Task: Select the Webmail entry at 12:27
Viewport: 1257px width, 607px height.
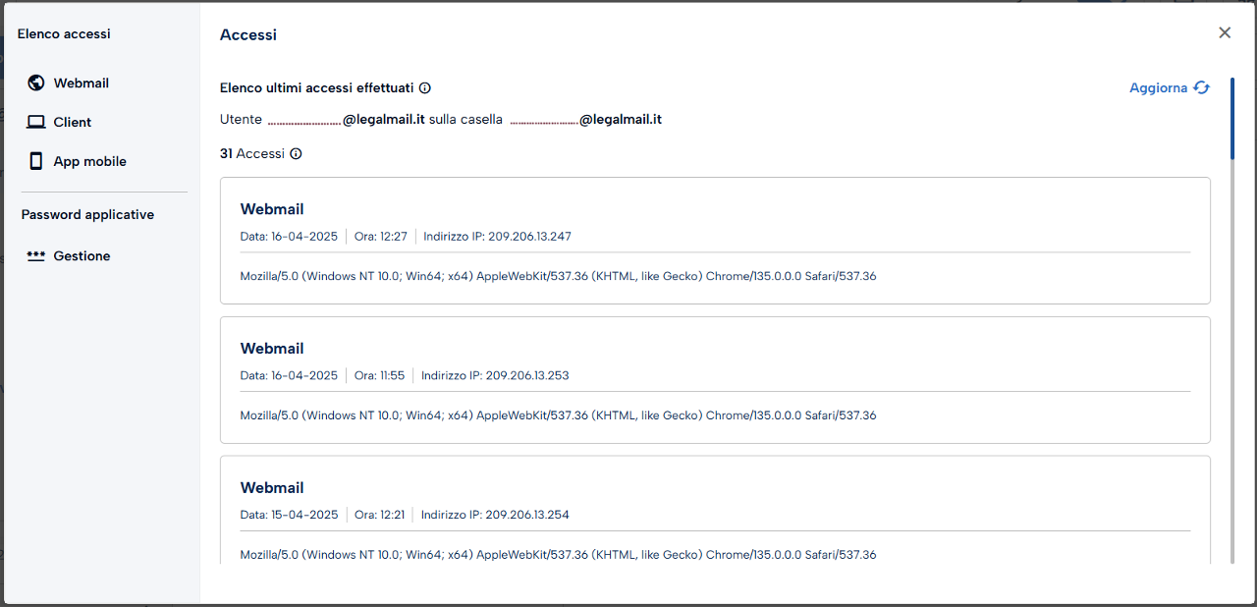Action: pos(715,241)
